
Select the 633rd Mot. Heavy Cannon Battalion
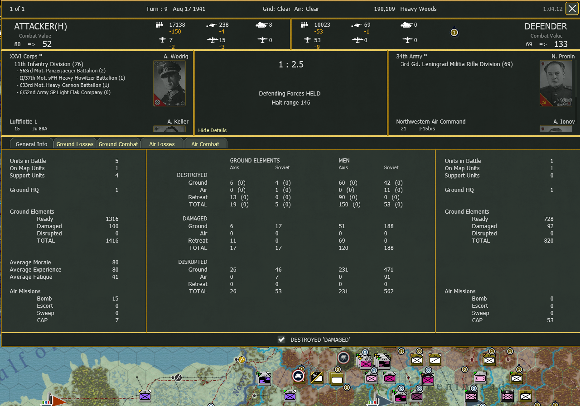(x=63, y=85)
